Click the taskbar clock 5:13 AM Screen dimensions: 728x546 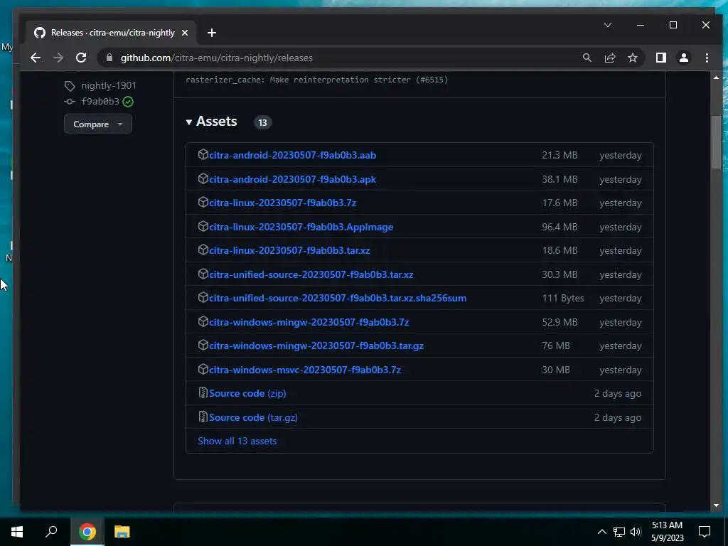[x=667, y=532]
